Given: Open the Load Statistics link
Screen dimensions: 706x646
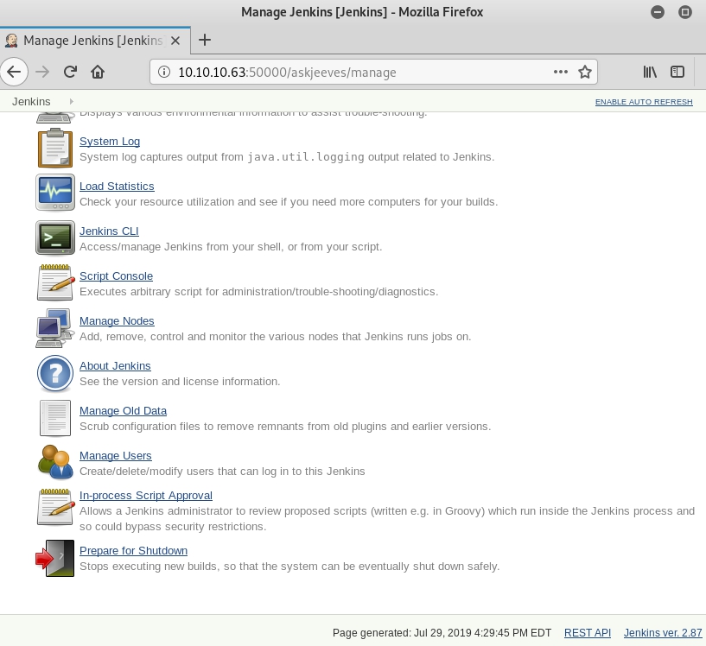Looking at the screenshot, I should 117,187.
